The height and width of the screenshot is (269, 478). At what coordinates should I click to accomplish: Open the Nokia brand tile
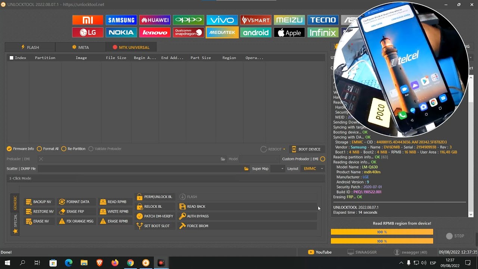coord(121,33)
